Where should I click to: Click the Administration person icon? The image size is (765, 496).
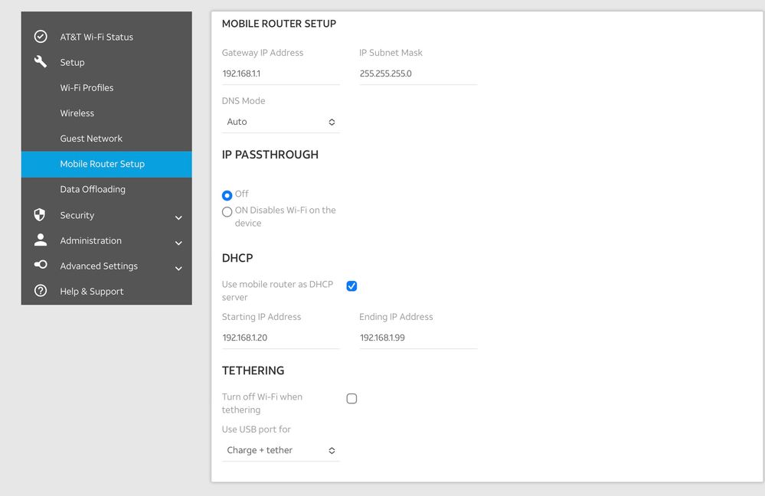[x=41, y=240]
